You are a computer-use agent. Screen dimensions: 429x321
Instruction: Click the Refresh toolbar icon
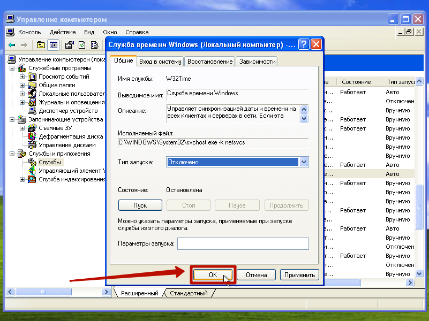[82, 45]
